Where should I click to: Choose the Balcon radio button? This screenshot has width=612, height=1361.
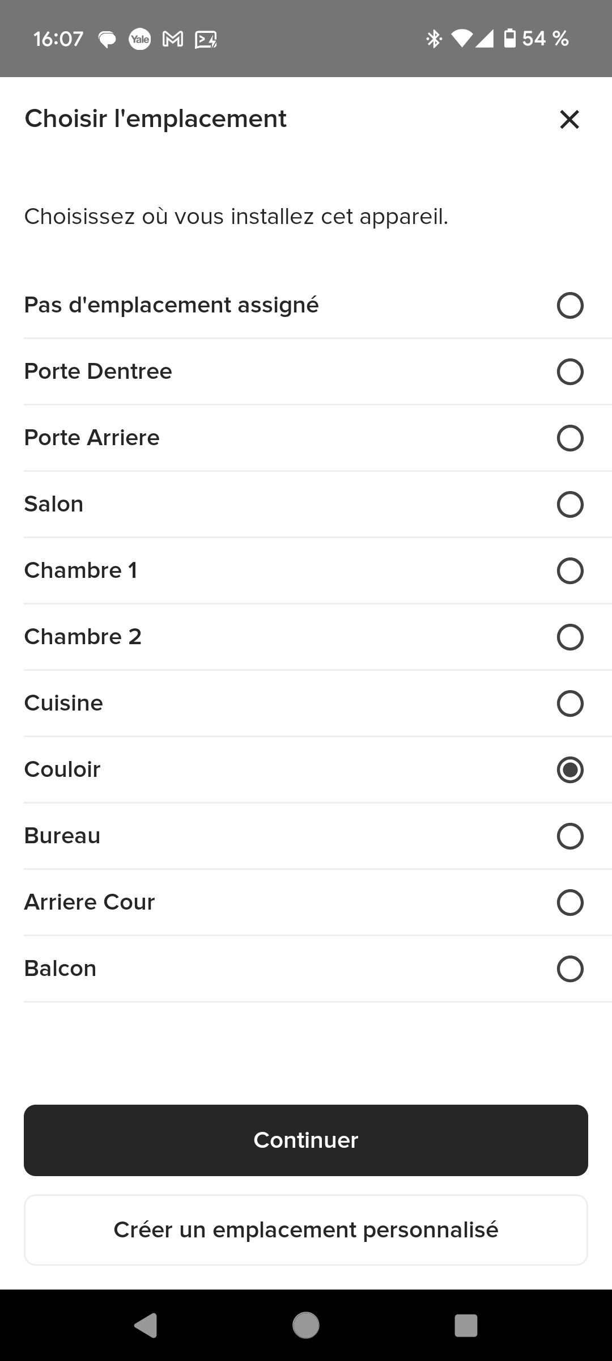coord(569,969)
